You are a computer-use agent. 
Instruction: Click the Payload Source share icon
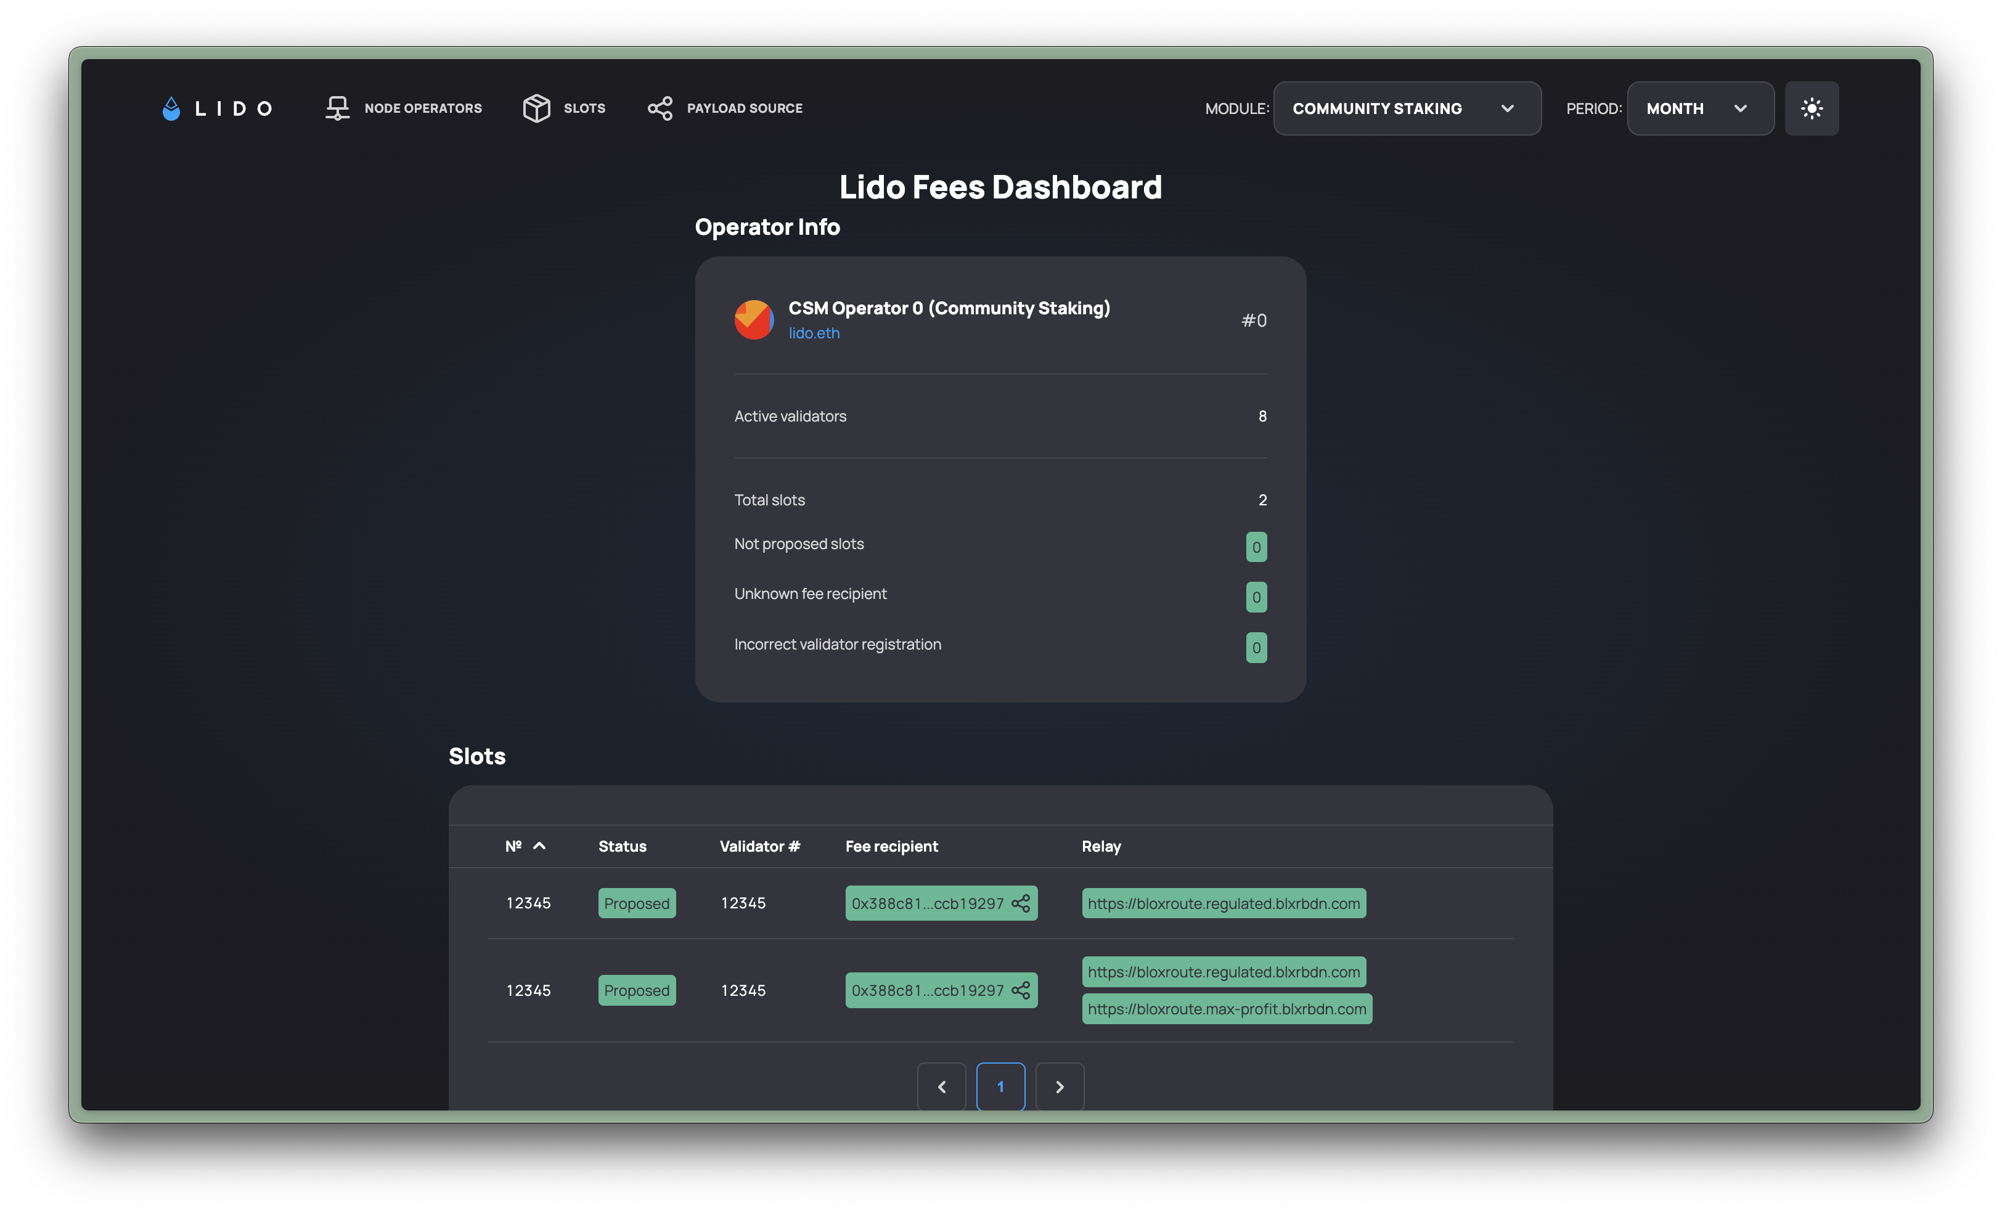[660, 108]
